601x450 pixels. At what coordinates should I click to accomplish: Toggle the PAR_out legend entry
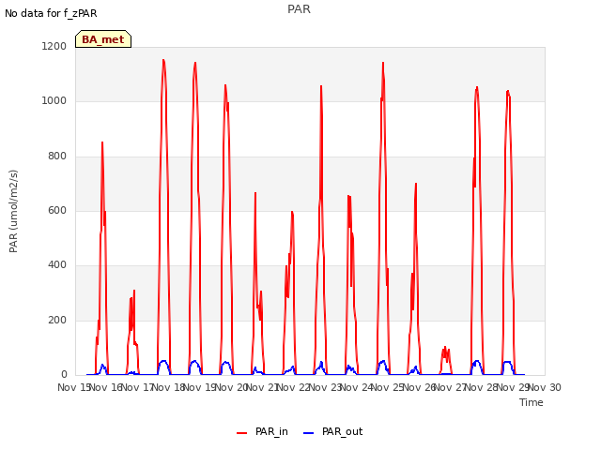(x=332, y=431)
